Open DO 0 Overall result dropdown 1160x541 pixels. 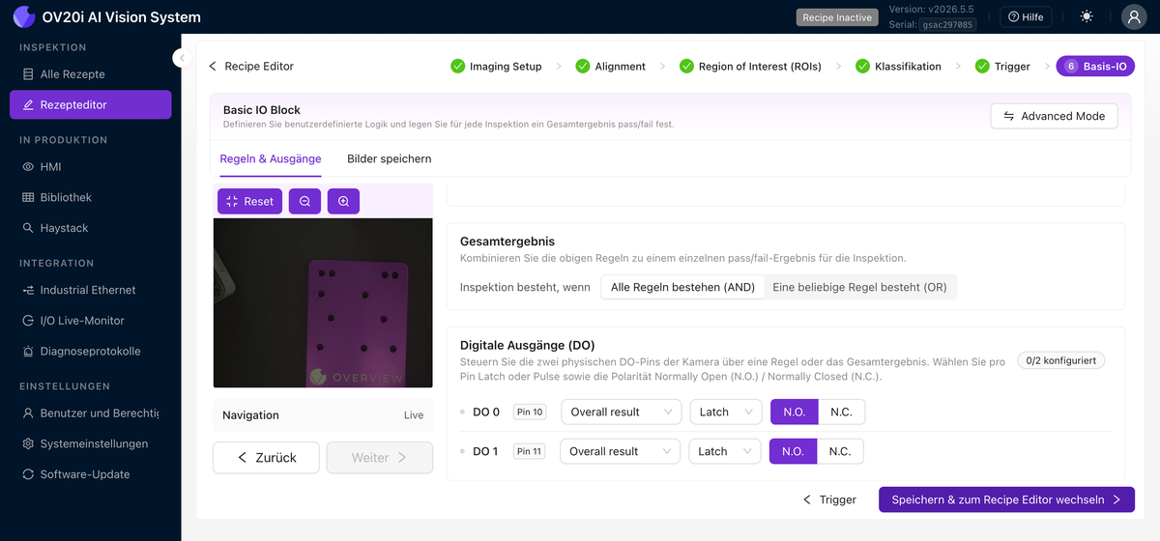(x=621, y=412)
